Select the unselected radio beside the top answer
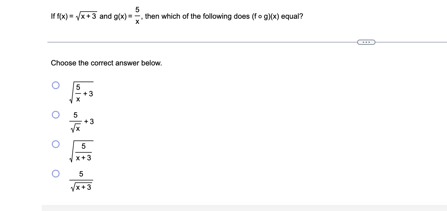447x211 pixels. [56, 84]
